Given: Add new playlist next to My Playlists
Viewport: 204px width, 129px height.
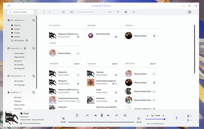Looking at the screenshot, I should coord(27,41).
